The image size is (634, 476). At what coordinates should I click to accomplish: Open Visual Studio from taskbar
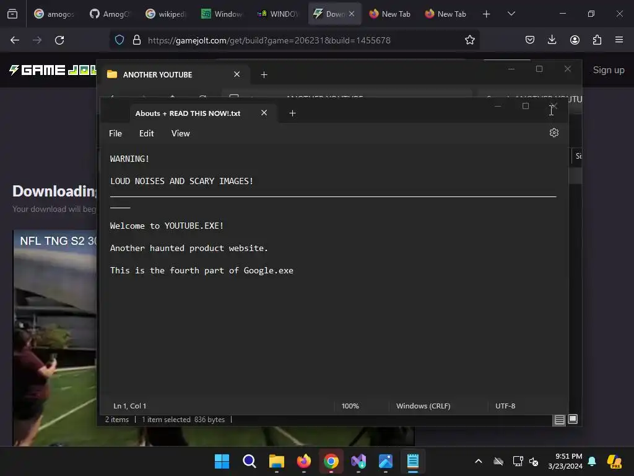[x=358, y=461]
